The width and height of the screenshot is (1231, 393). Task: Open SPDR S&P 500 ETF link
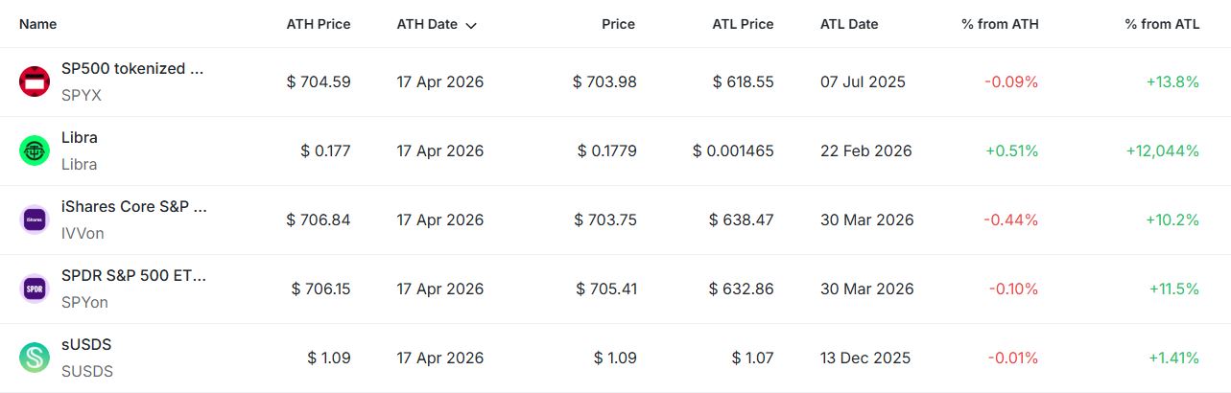tap(133, 276)
